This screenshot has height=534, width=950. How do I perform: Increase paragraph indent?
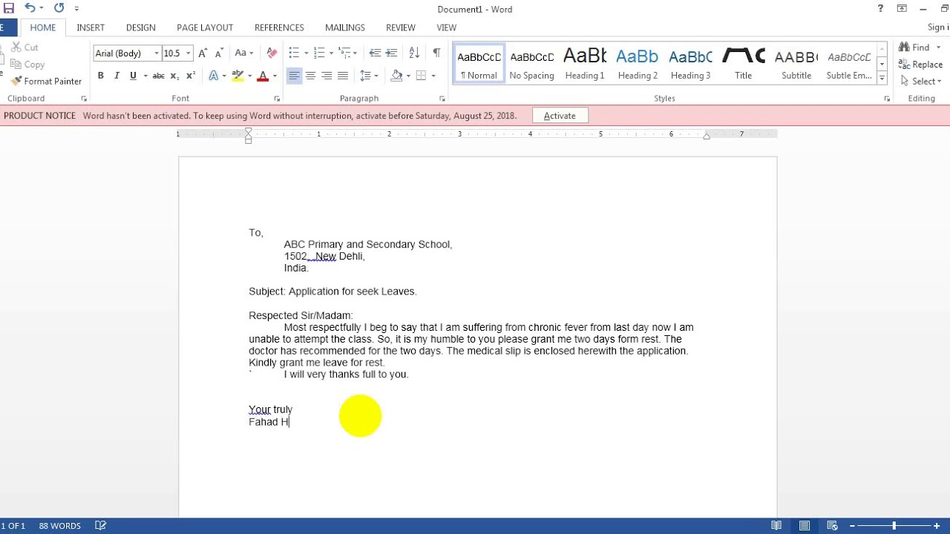(x=391, y=53)
